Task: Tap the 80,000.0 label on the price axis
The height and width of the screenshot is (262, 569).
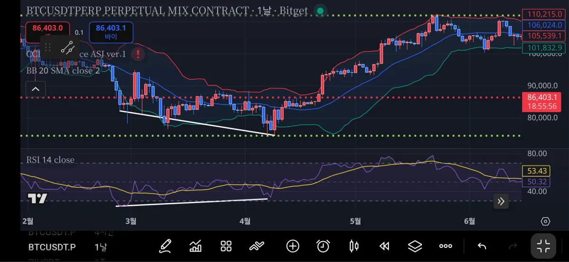Action: (542, 118)
